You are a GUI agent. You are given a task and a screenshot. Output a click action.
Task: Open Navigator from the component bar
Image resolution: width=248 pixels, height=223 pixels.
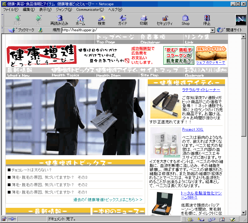(190, 219)
